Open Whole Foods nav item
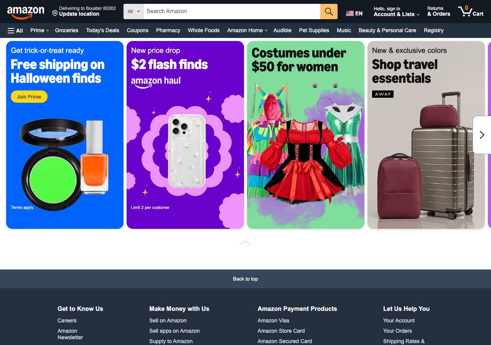 204,30
